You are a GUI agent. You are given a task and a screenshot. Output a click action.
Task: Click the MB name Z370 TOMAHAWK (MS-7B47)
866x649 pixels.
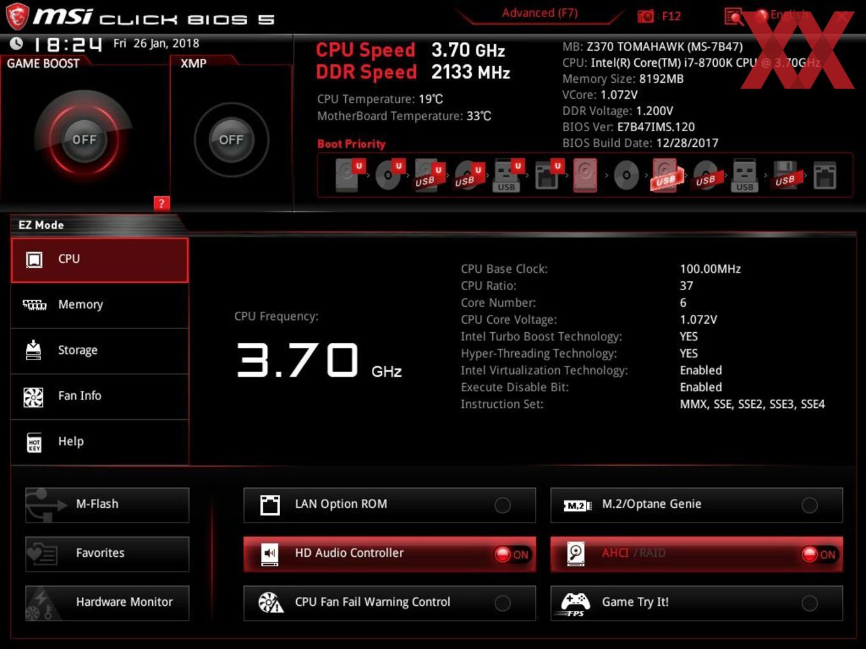(664, 46)
